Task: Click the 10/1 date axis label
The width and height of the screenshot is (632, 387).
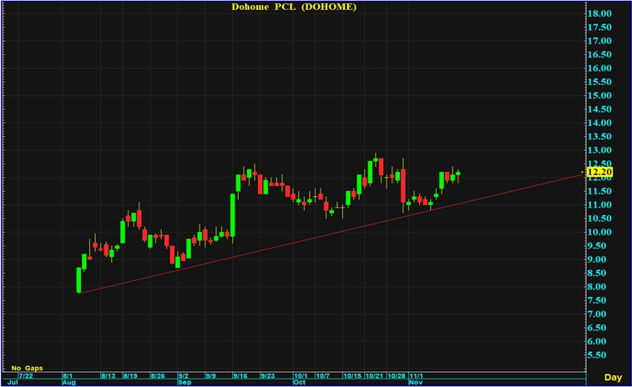Action: pos(301,375)
